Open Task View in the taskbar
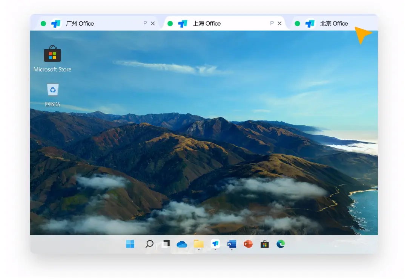This screenshot has height=280, width=413. 166,244
